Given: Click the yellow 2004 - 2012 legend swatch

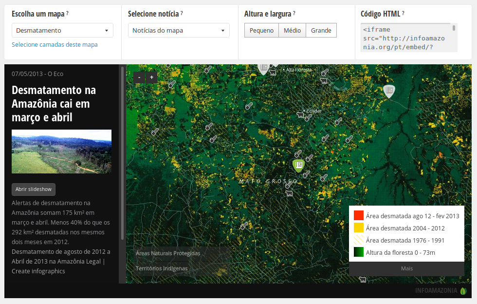Looking at the screenshot, I should (x=359, y=228).
